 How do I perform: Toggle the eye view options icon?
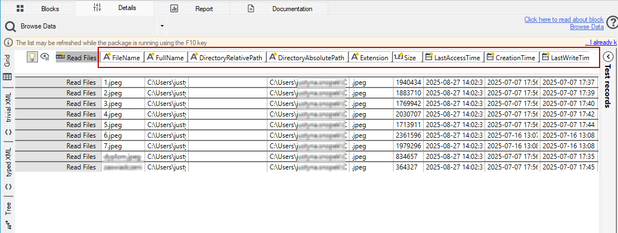[x=45, y=57]
